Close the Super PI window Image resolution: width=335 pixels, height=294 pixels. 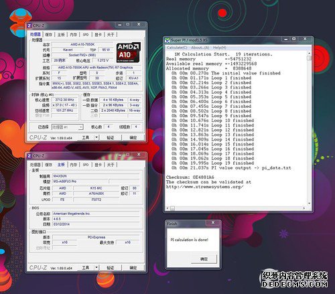tap(305, 39)
